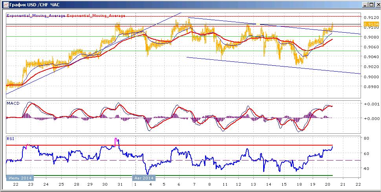Click date axis label 24
Image resolution: width=381 pixels, height=192 pixels.
pyautogui.click(x=46, y=185)
